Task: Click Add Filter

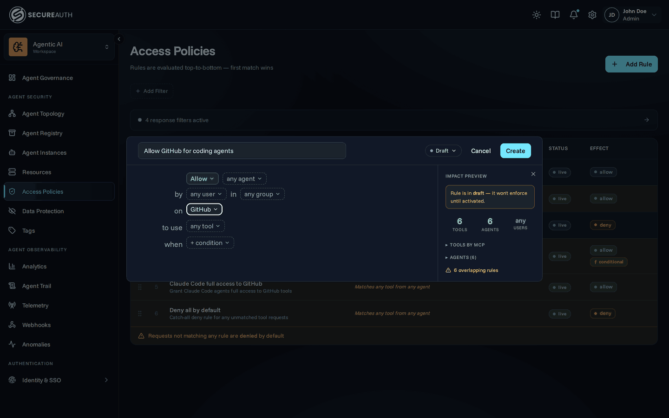Action: (152, 91)
